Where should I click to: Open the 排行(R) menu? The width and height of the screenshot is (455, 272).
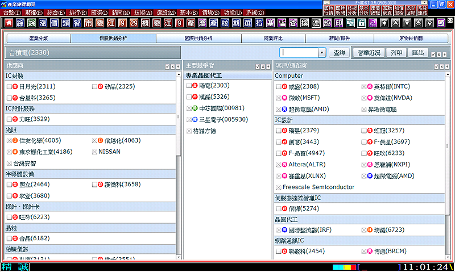click(x=78, y=12)
